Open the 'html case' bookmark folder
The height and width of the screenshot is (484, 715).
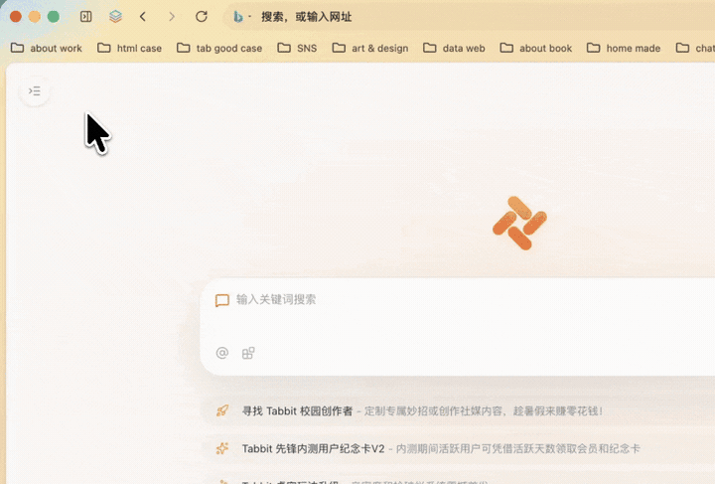(x=129, y=48)
